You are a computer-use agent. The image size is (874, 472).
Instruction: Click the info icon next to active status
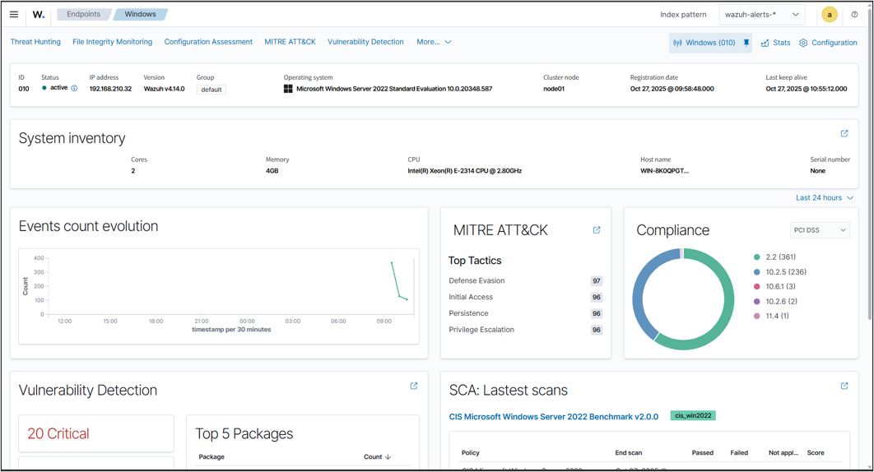[x=74, y=88]
